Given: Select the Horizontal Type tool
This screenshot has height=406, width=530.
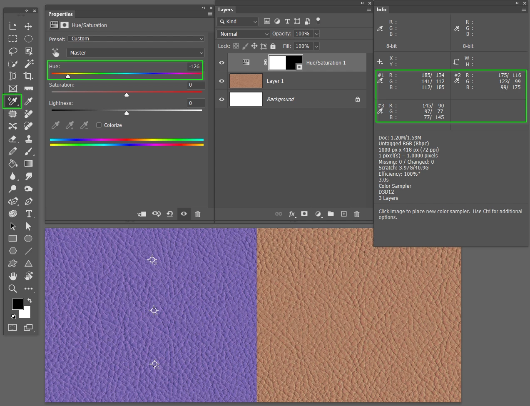Looking at the screenshot, I should click(28, 214).
